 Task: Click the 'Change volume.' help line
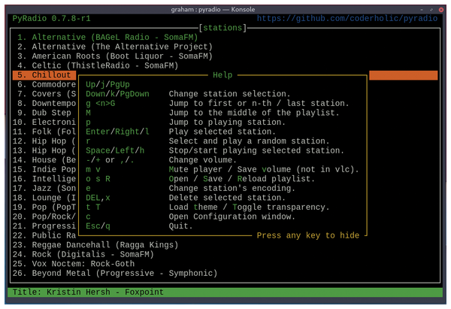202,160
